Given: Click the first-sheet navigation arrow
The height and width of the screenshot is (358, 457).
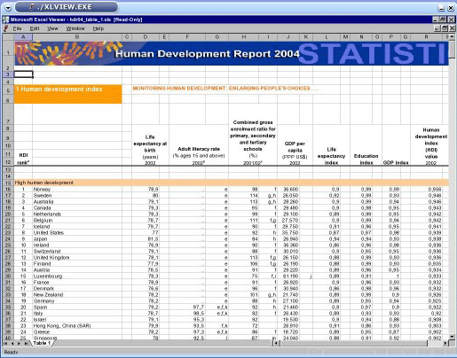Looking at the screenshot, I should click(x=5, y=343).
